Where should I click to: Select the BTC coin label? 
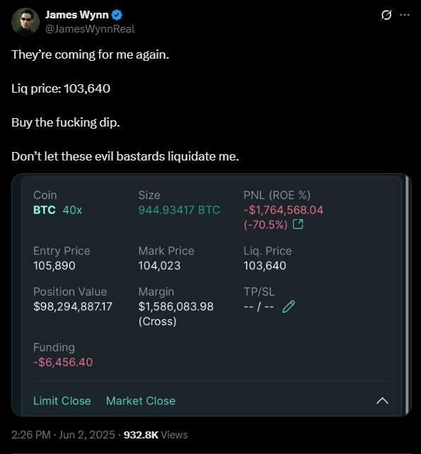[x=45, y=210]
